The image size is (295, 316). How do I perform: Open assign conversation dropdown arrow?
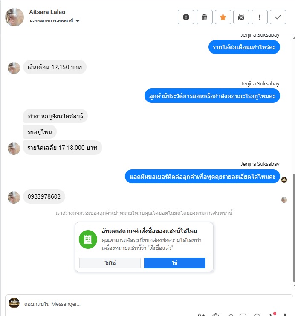(78, 21)
